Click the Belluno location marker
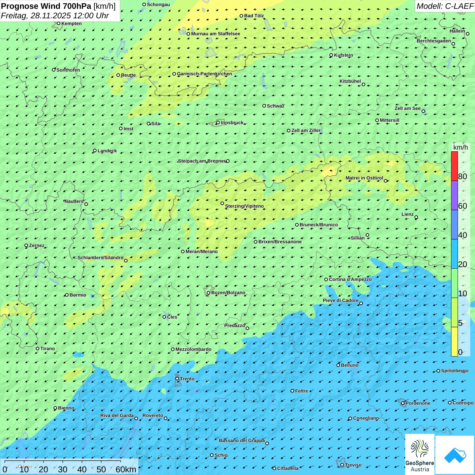The image size is (475, 475). click(338, 365)
